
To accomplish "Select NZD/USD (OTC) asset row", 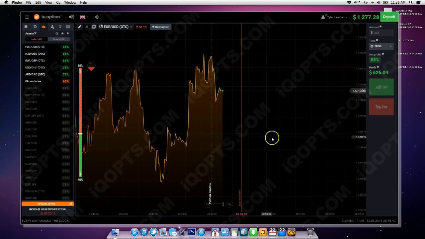I will [x=47, y=54].
